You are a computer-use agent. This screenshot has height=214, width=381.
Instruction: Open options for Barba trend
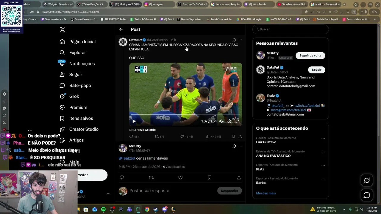pyautogui.click(x=323, y=179)
